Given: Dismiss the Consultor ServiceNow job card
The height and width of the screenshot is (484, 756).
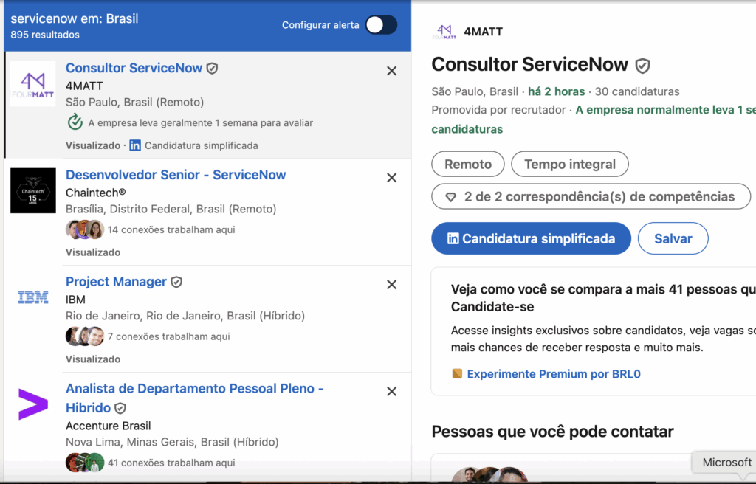Looking at the screenshot, I should [x=391, y=71].
